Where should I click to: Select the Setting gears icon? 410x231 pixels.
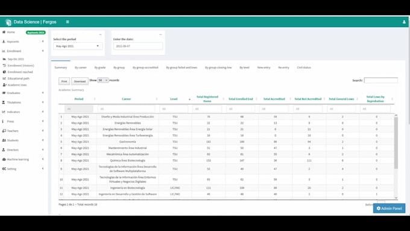pos(4,169)
